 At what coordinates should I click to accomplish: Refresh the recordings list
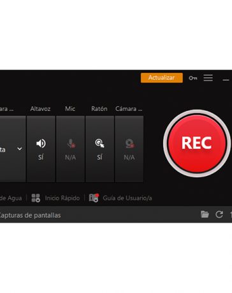[219, 215]
